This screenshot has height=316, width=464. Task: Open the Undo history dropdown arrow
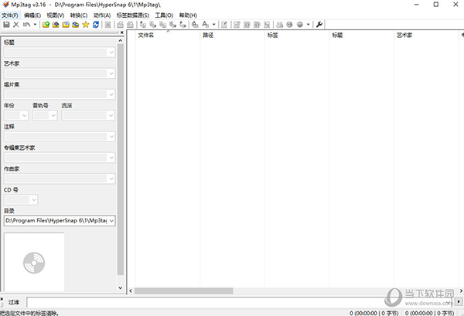(35, 25)
